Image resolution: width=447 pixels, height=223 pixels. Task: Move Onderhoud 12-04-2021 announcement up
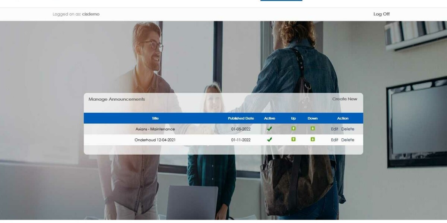click(x=294, y=139)
